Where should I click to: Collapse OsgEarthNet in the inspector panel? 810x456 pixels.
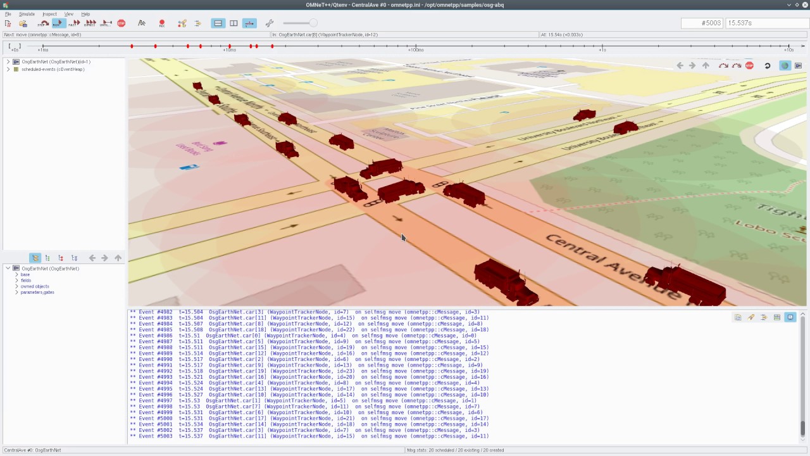8,269
